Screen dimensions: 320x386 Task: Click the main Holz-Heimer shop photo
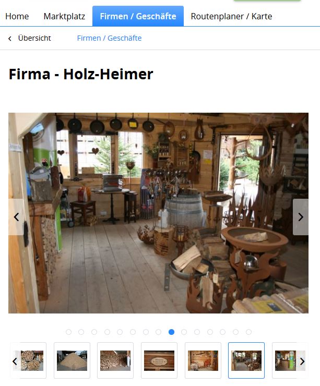[x=158, y=213]
